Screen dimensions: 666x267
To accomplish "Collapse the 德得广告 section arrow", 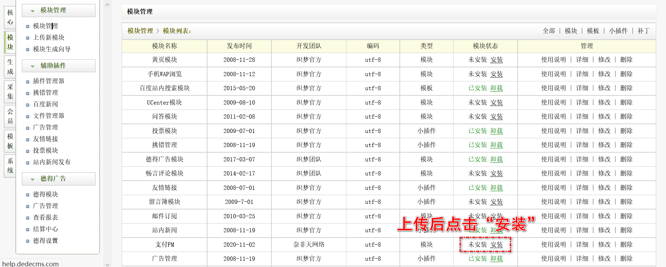I will [x=32, y=179].
